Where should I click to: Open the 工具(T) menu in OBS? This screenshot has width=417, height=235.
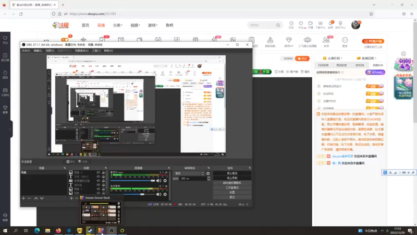96,51
